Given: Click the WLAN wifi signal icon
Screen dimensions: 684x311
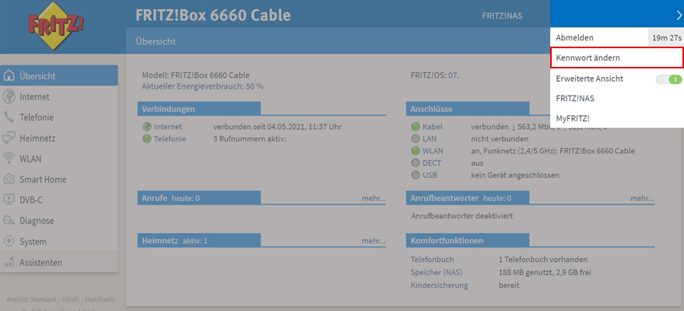Looking at the screenshot, I should 9,159.
